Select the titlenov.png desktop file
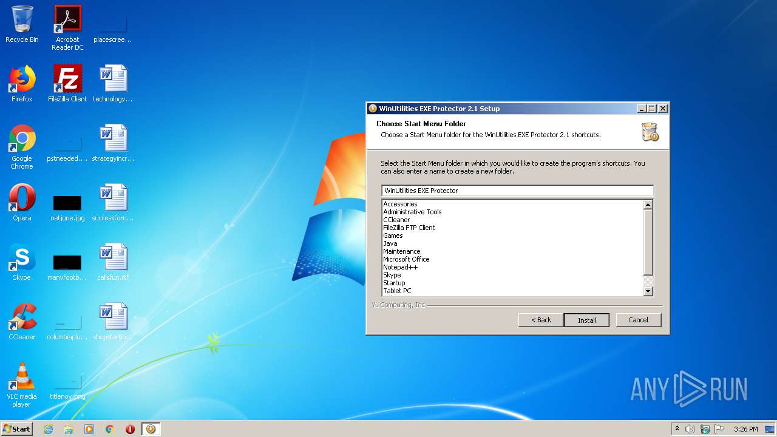Image resolution: width=777 pixels, height=437 pixels. (x=67, y=387)
